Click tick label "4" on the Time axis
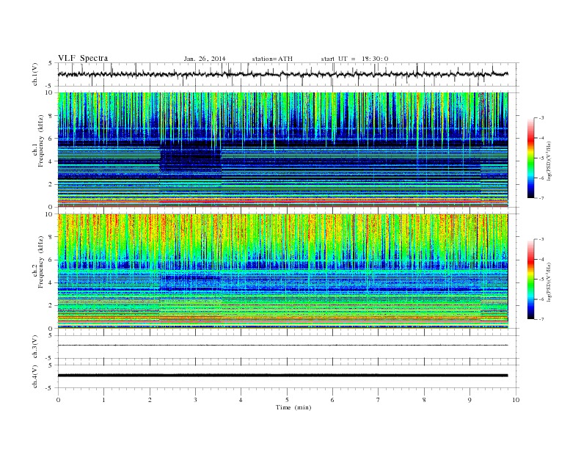This screenshot has height=449, width=581. point(241,400)
